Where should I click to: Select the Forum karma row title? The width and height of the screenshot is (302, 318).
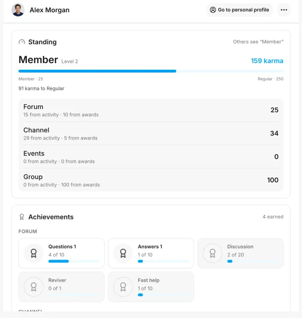point(34,106)
